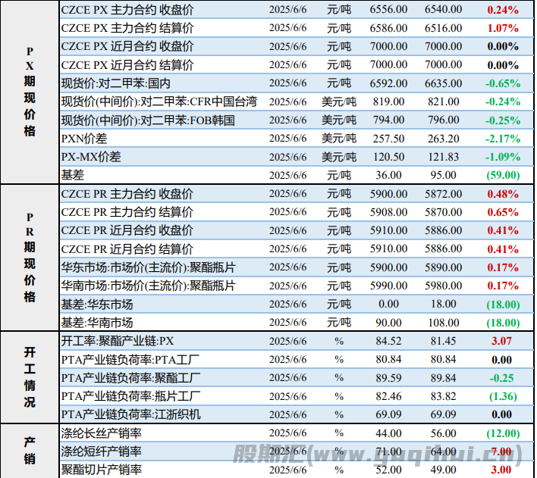Viewport: 537px width, 478px height.
Task: Click the PX-MX价差 row label
Action: [90, 157]
